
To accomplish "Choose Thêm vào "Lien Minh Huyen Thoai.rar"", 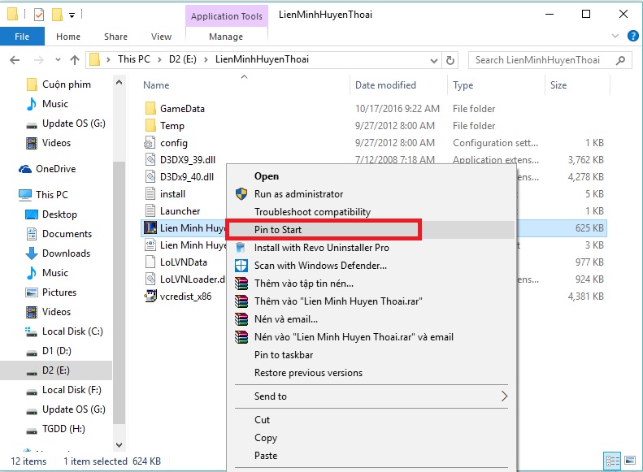I will click(x=338, y=301).
